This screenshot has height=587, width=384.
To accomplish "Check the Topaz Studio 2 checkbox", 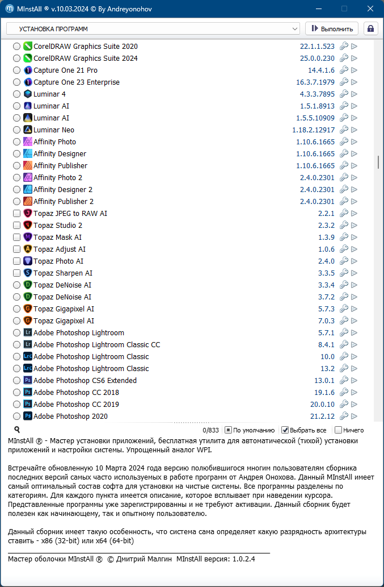I will pyautogui.click(x=16, y=226).
